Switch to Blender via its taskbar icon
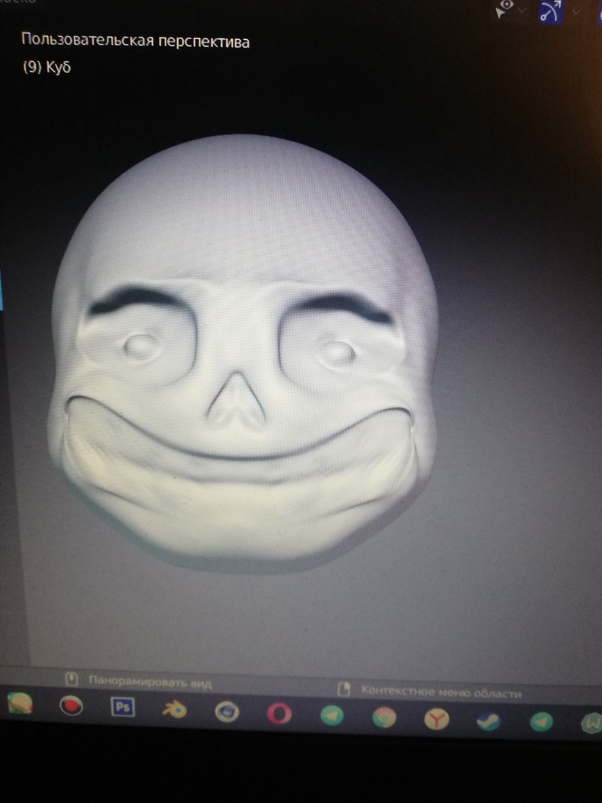Image resolution: width=602 pixels, height=803 pixels. [175, 710]
